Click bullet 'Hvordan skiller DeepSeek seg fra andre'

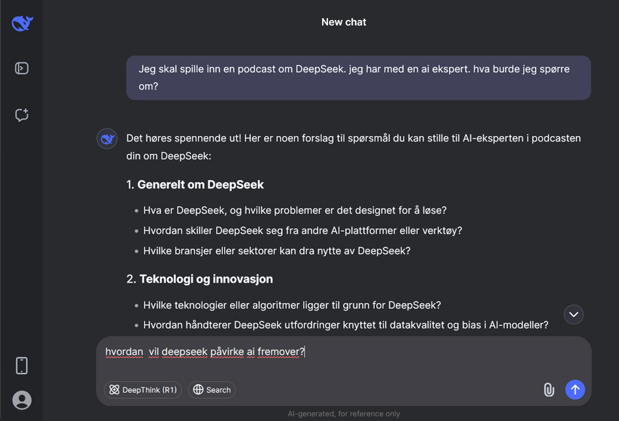[x=303, y=230]
